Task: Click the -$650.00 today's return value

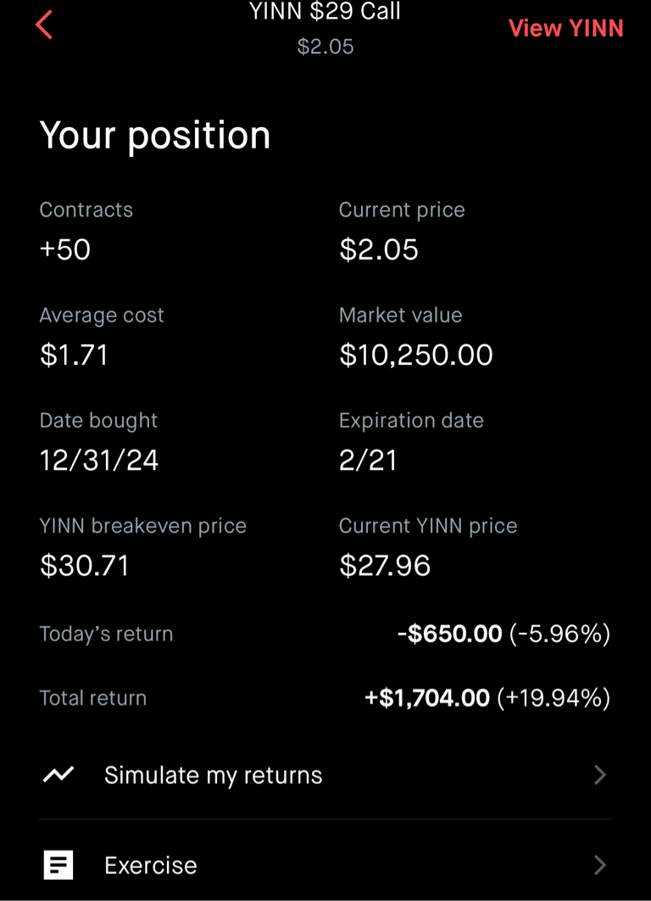Action: click(450, 634)
